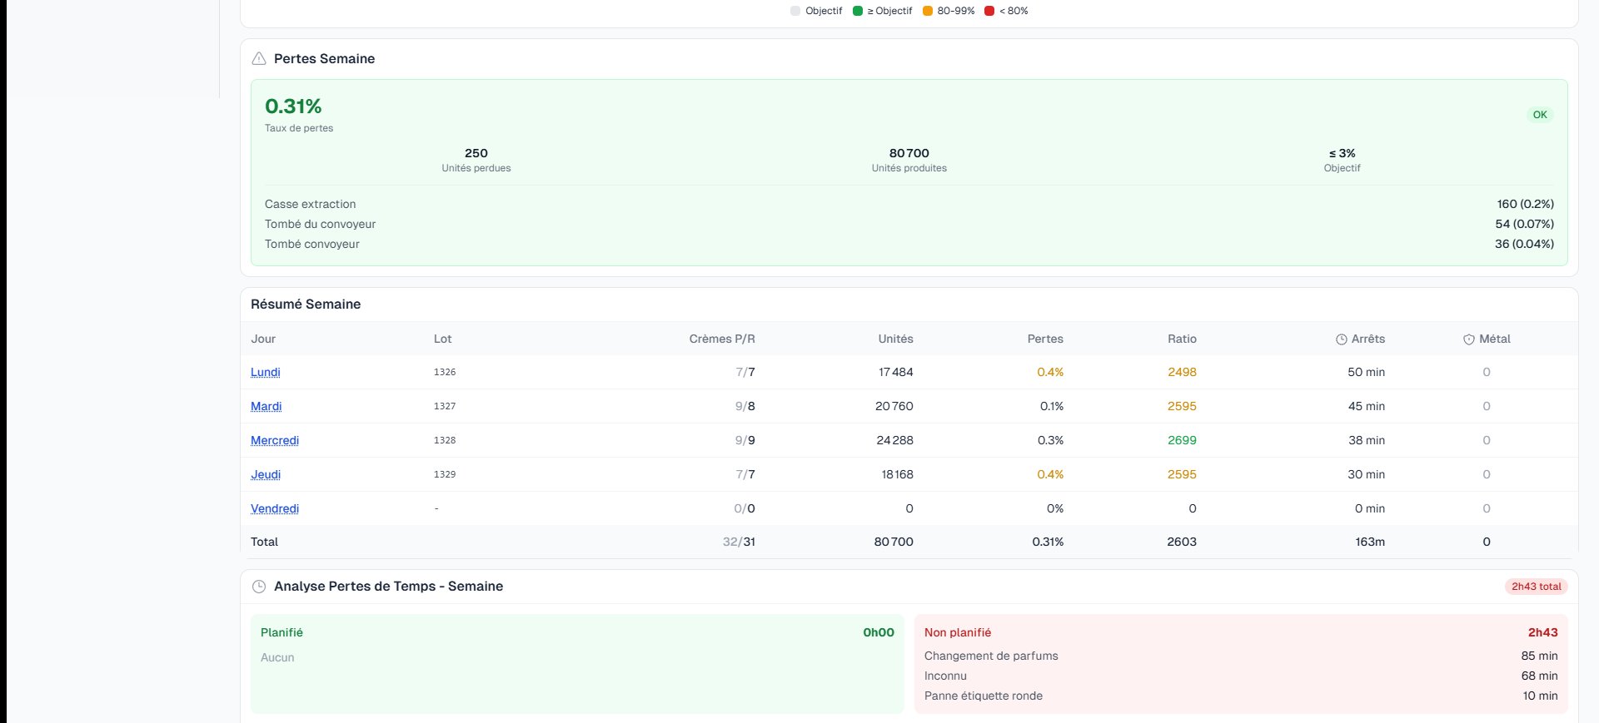The height and width of the screenshot is (723, 1599).
Task: Click the warning triangle icon beside Pertes Semaine
Action: coord(259,58)
